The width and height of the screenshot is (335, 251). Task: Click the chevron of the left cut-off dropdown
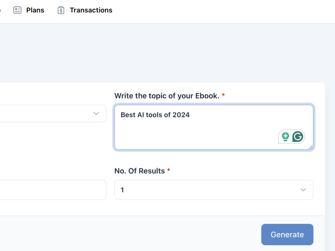click(x=96, y=113)
